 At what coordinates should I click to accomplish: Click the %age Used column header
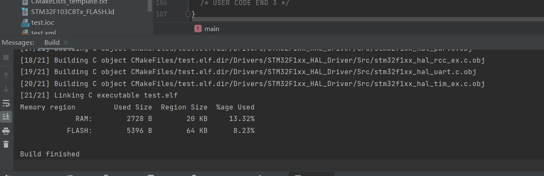click(236, 107)
